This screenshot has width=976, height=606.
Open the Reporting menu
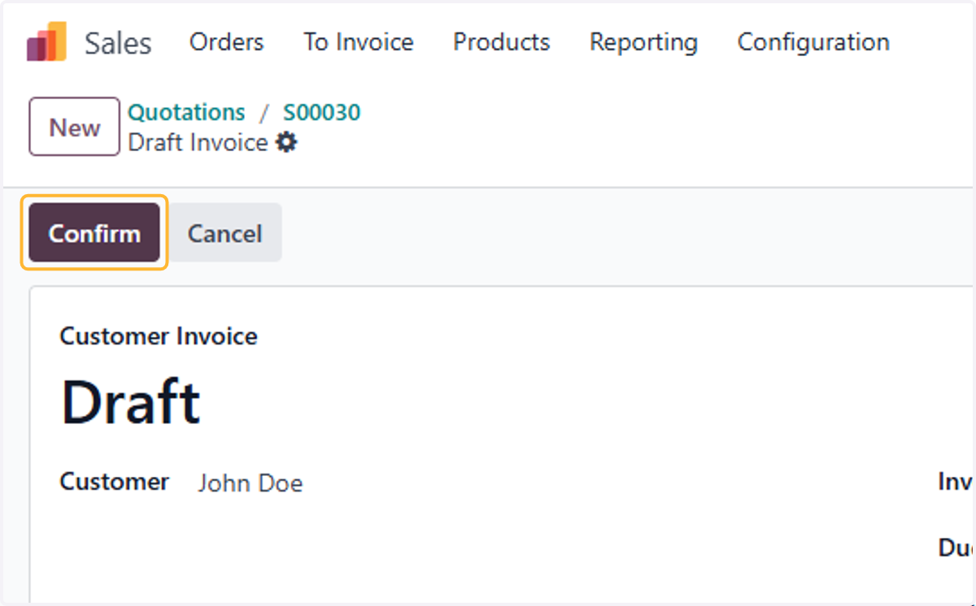[643, 42]
